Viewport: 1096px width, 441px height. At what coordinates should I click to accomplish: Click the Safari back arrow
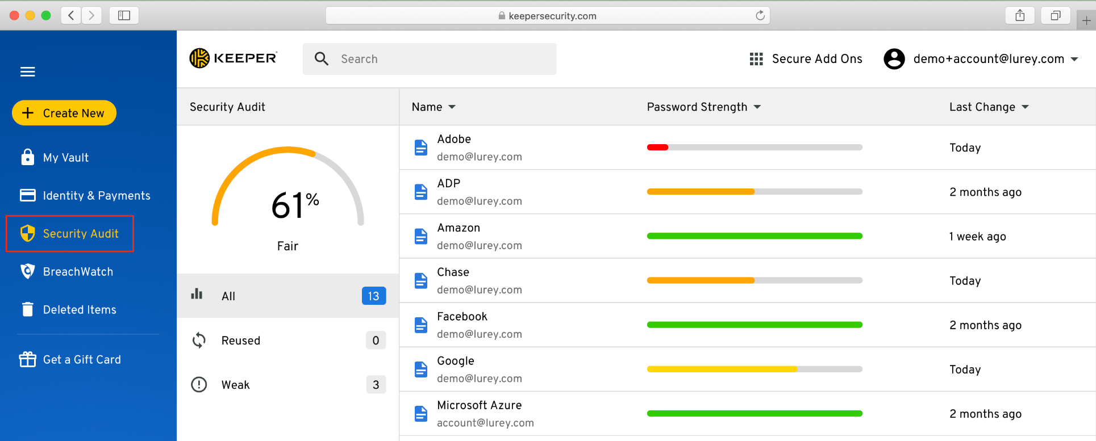[x=71, y=15]
